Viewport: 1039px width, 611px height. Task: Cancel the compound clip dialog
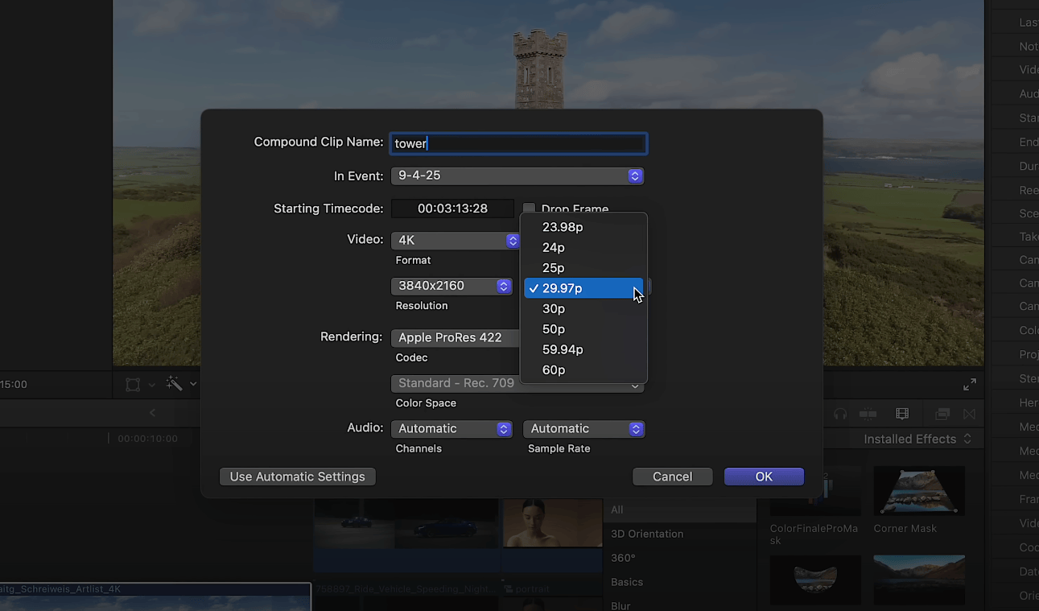pyautogui.click(x=673, y=477)
